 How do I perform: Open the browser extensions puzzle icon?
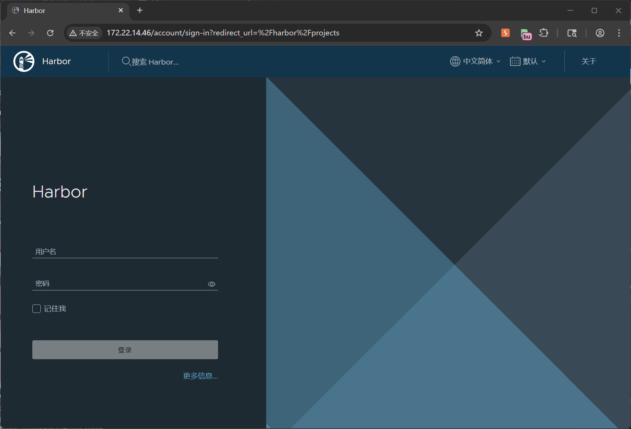543,33
